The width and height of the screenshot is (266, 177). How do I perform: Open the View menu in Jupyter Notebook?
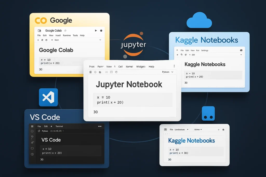[109, 67]
